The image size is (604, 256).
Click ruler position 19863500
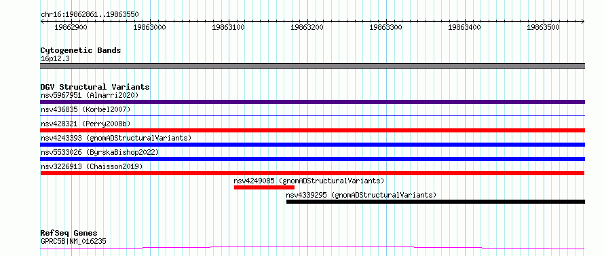tap(543, 27)
